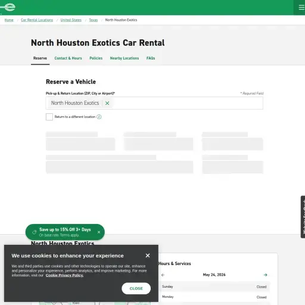The image size is (305, 305).
Task: Open the United States breadcrumb
Action: coord(71,20)
